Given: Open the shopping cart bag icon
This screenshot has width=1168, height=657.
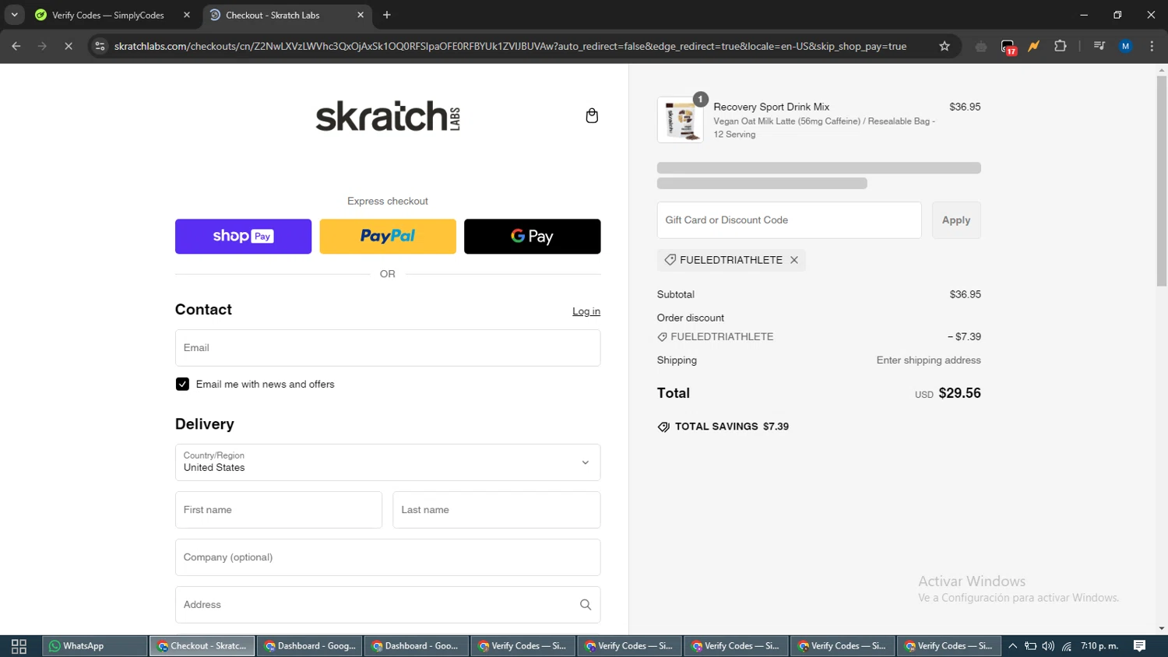Looking at the screenshot, I should [592, 116].
